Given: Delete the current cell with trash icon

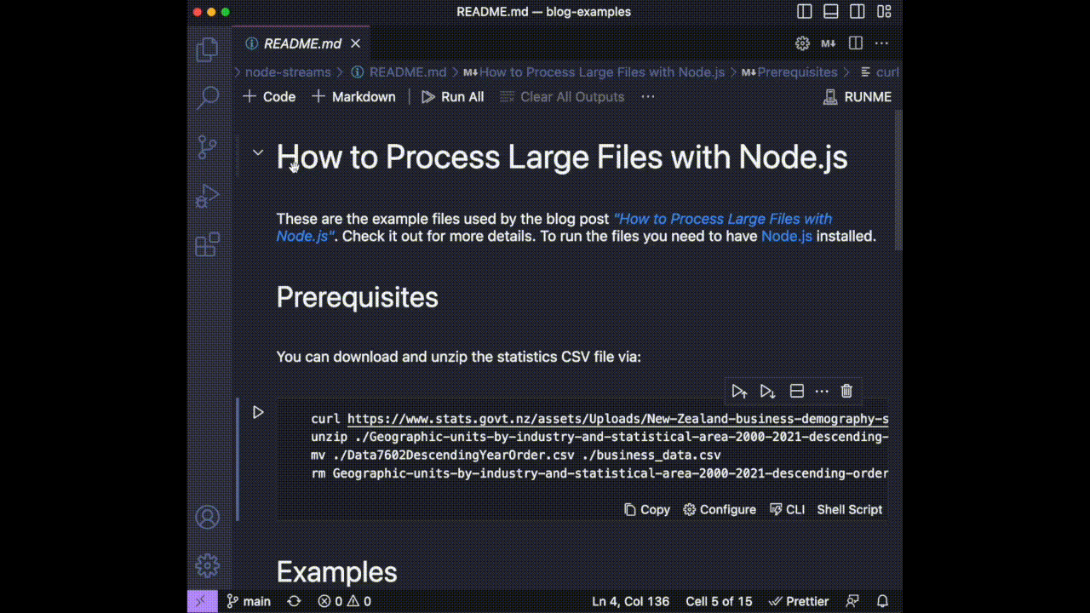Looking at the screenshot, I should coord(846,392).
